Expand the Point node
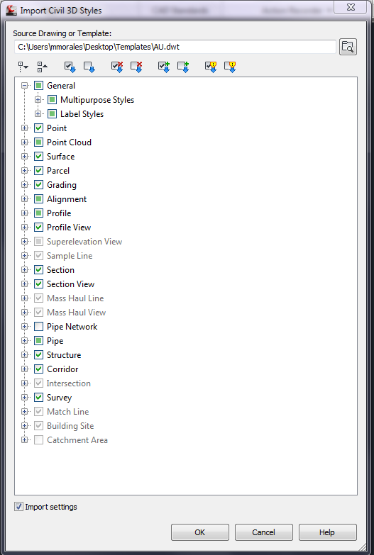Screen dimensions: 374x555 pos(24,128)
